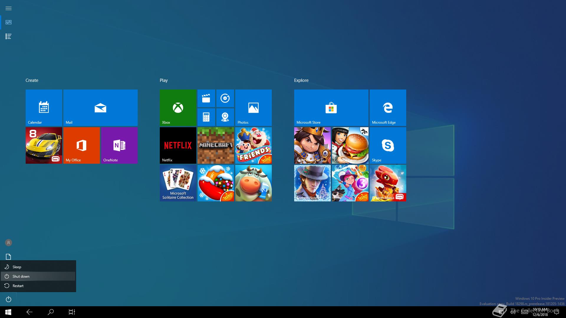Viewport: 566px width, 318px height.
Task: Open the Bubble Witch 3 tile
Action: click(350, 183)
